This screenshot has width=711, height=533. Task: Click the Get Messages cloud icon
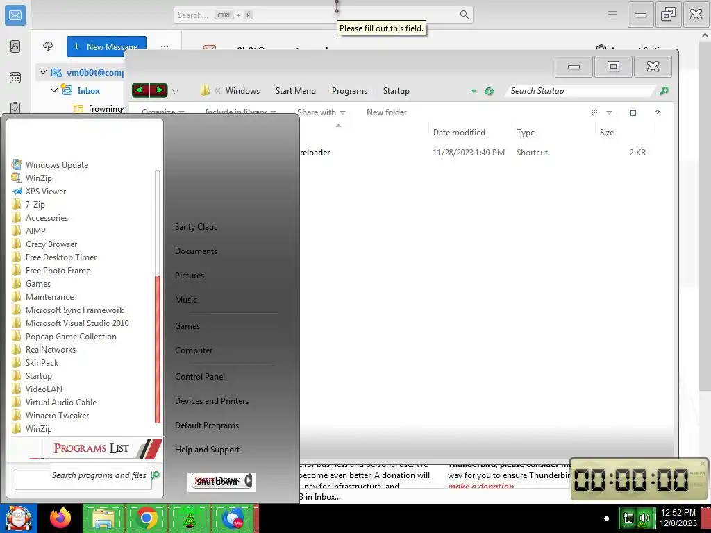pyautogui.click(x=48, y=46)
